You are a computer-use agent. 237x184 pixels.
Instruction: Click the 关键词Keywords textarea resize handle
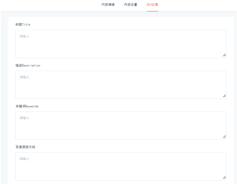[x=224, y=137]
